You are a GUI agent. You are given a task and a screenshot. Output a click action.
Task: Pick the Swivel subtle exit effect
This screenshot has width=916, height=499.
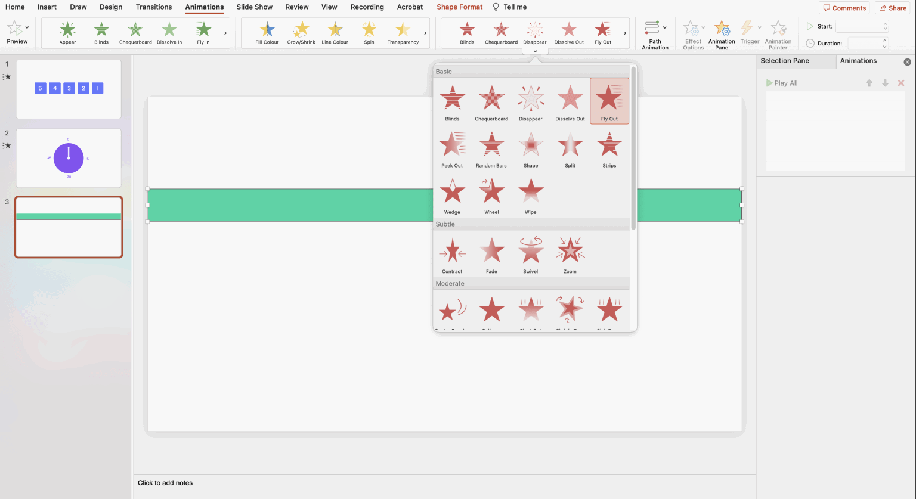coord(530,255)
